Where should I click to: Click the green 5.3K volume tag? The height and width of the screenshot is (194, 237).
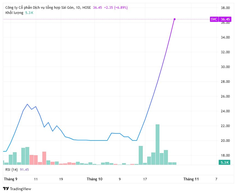(x=225, y=163)
